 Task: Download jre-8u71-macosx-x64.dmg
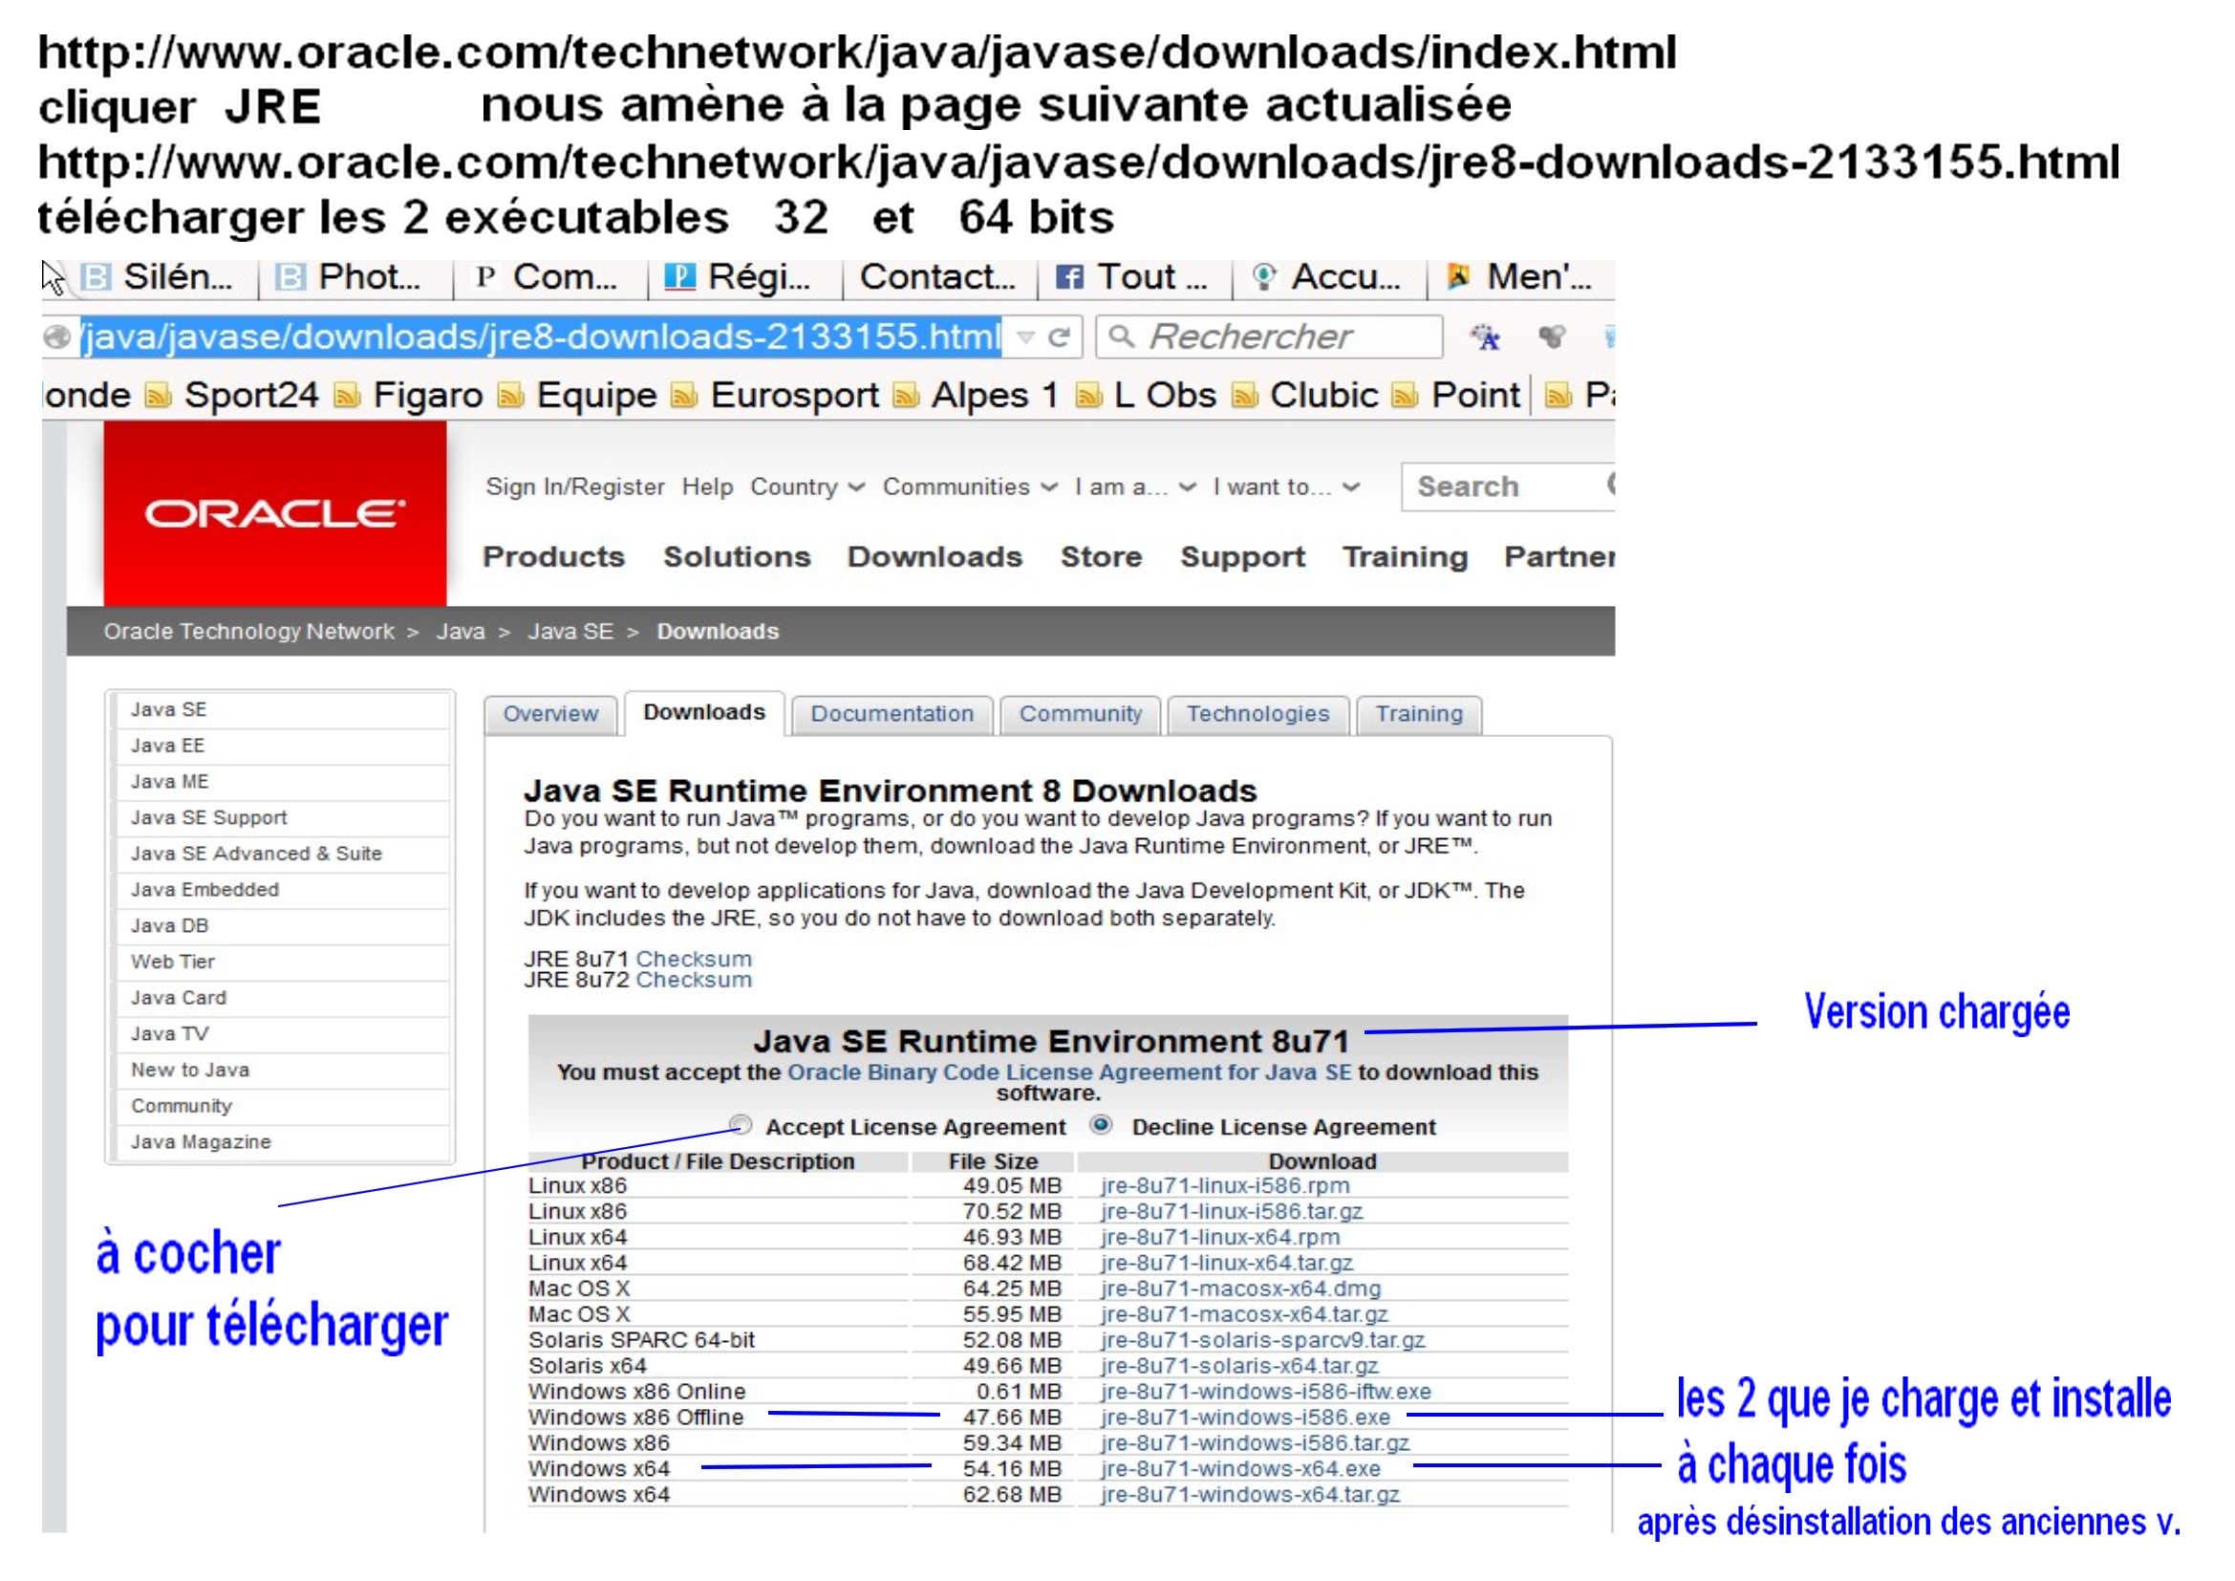(1241, 1289)
